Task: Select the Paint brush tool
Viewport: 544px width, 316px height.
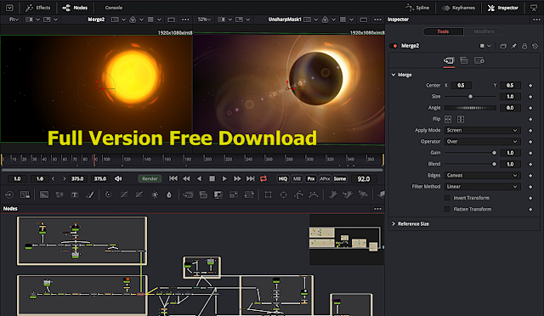Action: coord(90,195)
